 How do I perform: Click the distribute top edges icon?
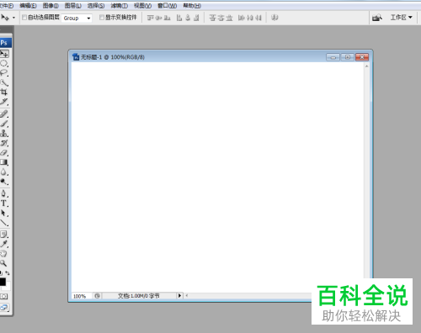tap(212, 18)
